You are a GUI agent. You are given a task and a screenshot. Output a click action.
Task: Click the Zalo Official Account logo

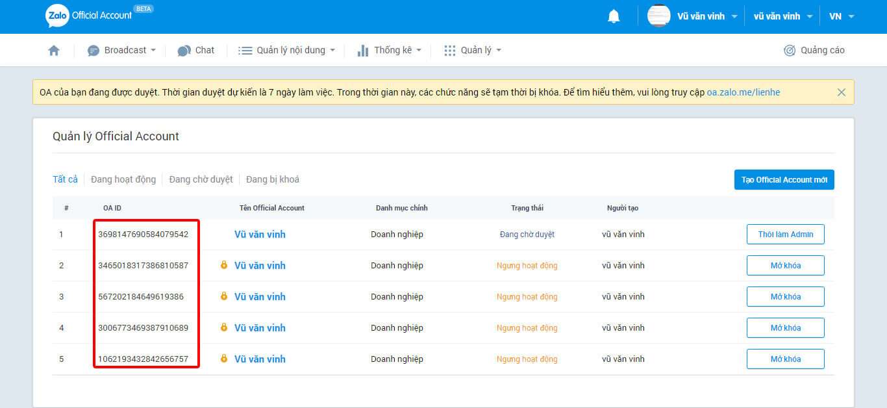point(89,16)
